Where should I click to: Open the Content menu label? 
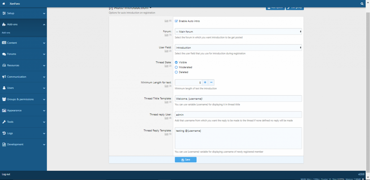click(12, 43)
